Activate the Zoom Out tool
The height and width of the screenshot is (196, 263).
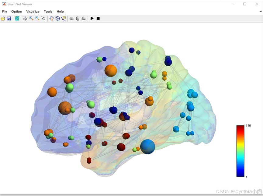37,18
